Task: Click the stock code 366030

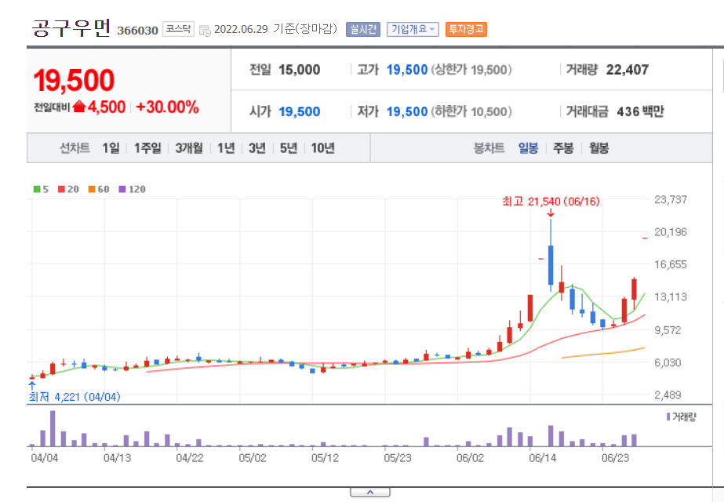Action: click(x=137, y=31)
